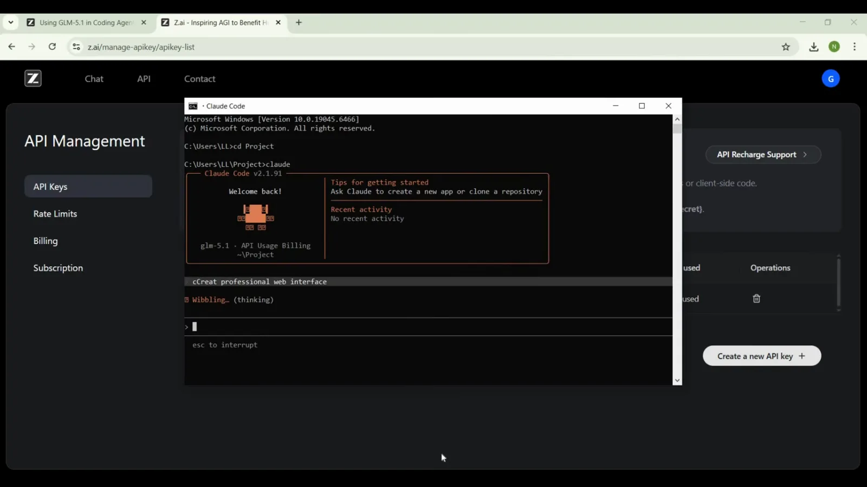Click 'Recent activity' heading in terminal
Image resolution: width=867 pixels, height=487 pixels.
point(361,209)
